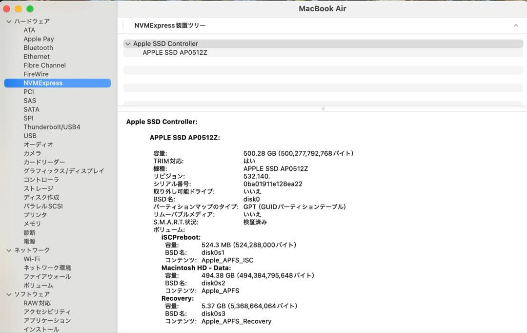Click the green zoom window button
Screen dimensions: 527x333
point(31,9)
